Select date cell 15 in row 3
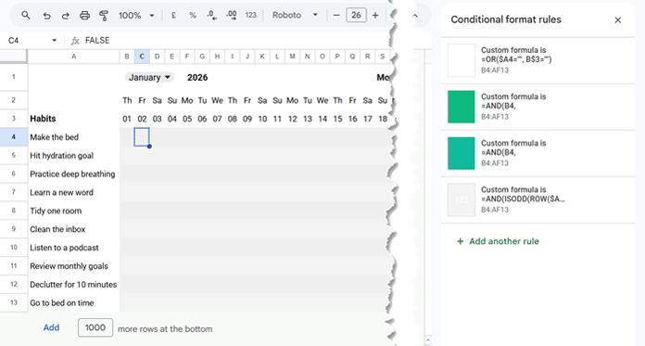This screenshot has height=346, width=645. [x=337, y=119]
